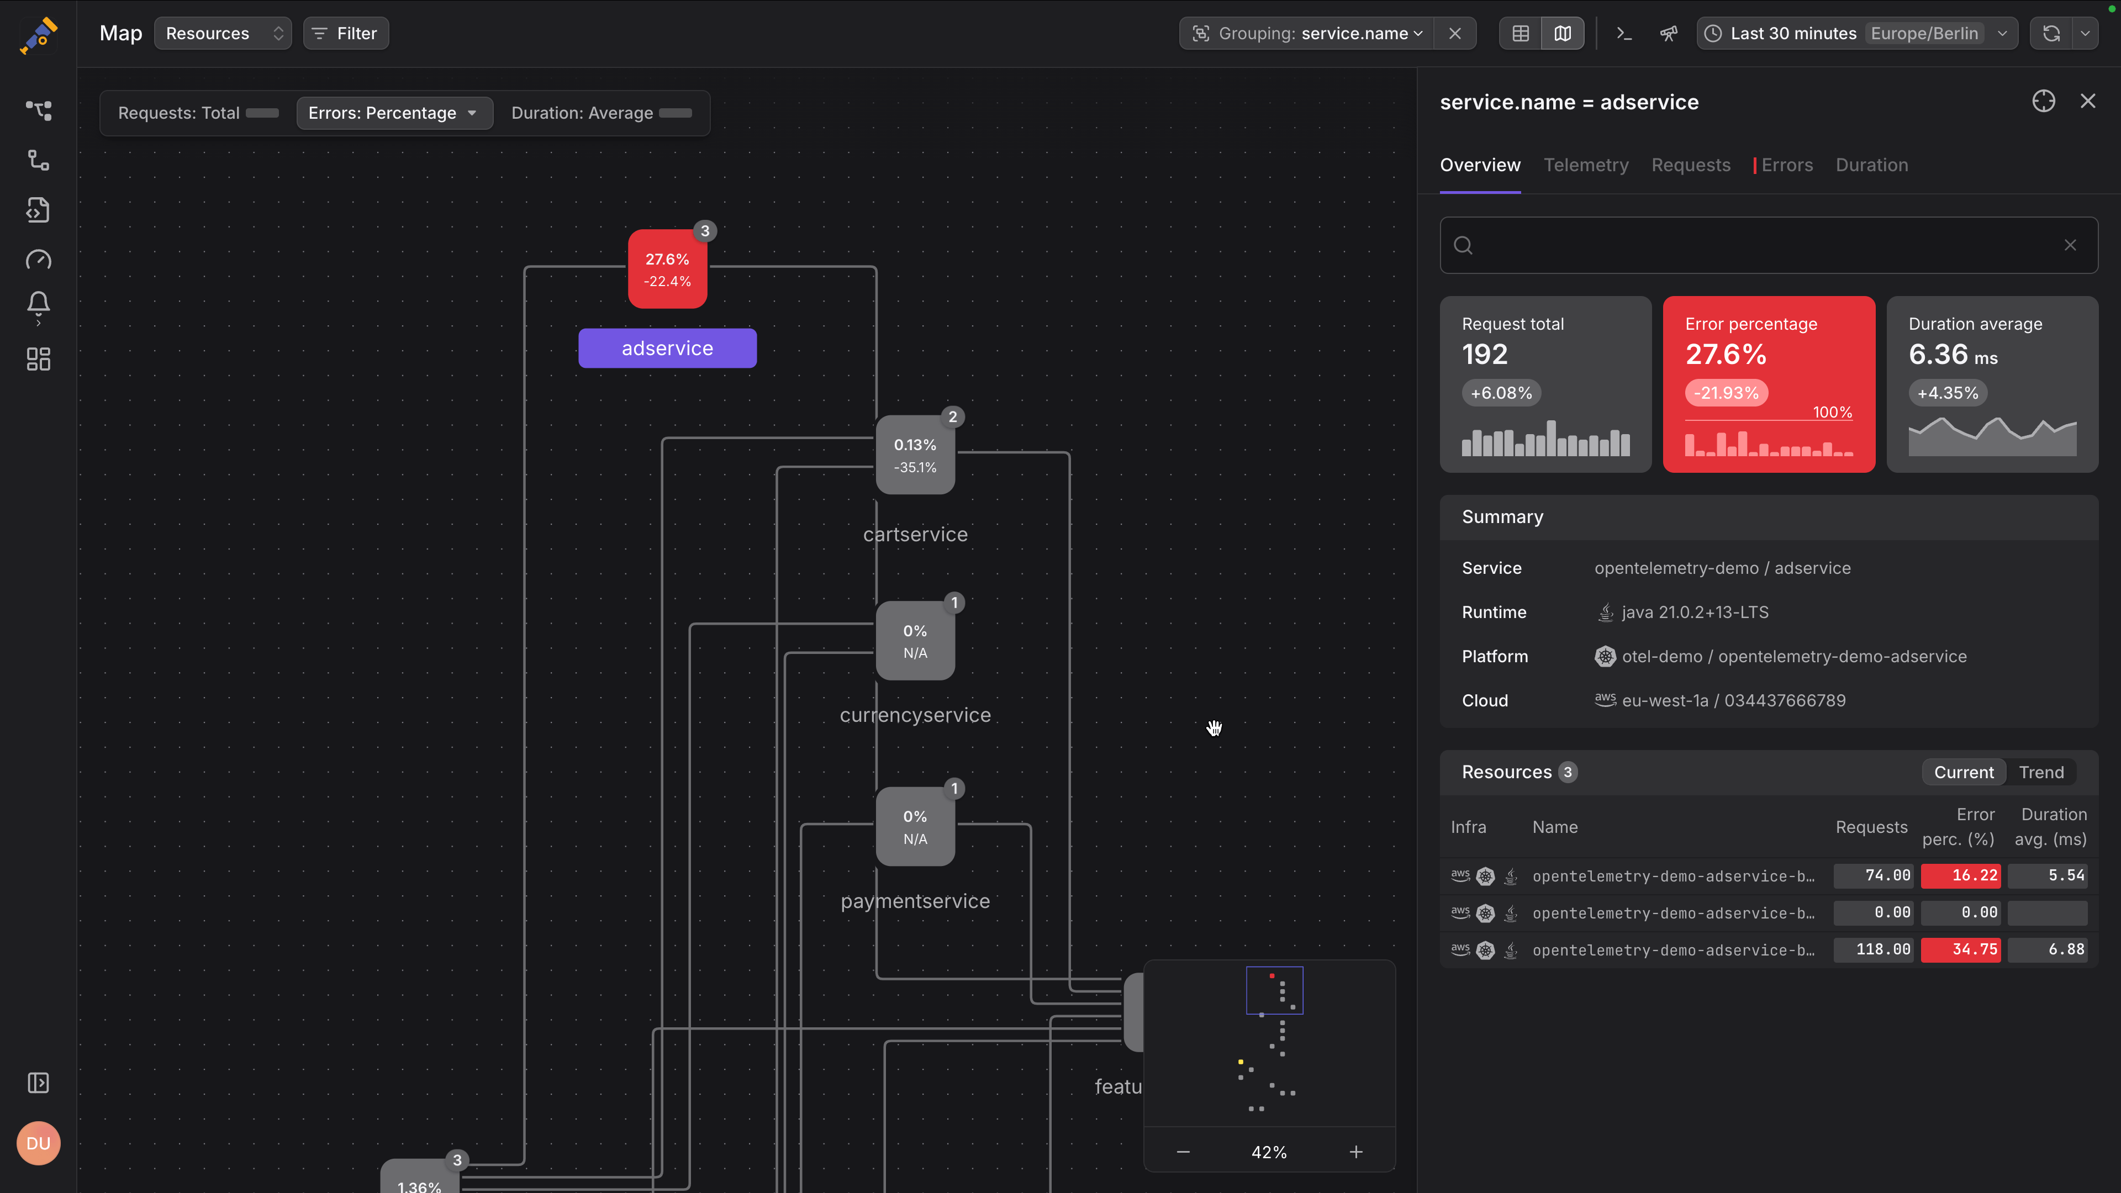Open the DU user avatar menu
This screenshot has height=1193, width=2121.
38,1143
